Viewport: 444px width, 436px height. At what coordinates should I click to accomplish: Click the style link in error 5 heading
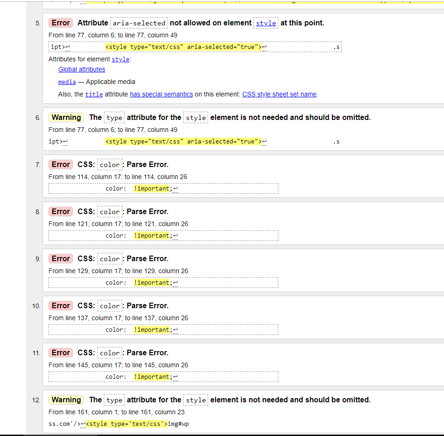(266, 23)
